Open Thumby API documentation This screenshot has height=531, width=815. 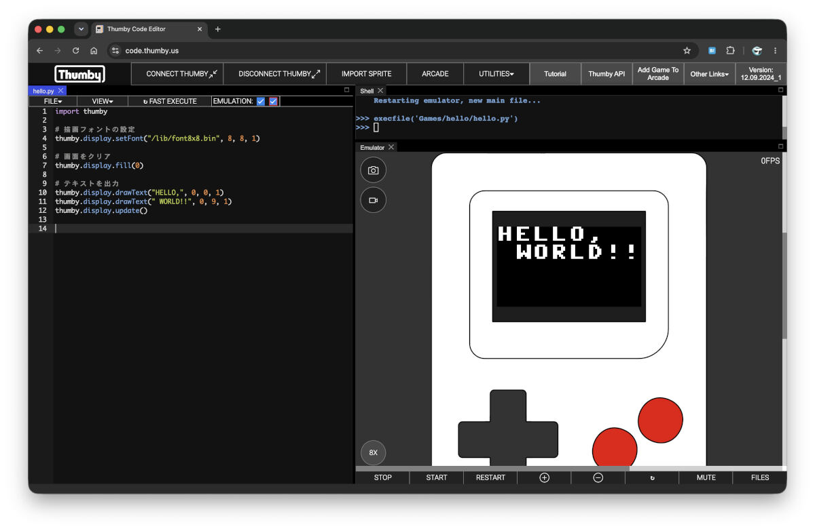[606, 74]
